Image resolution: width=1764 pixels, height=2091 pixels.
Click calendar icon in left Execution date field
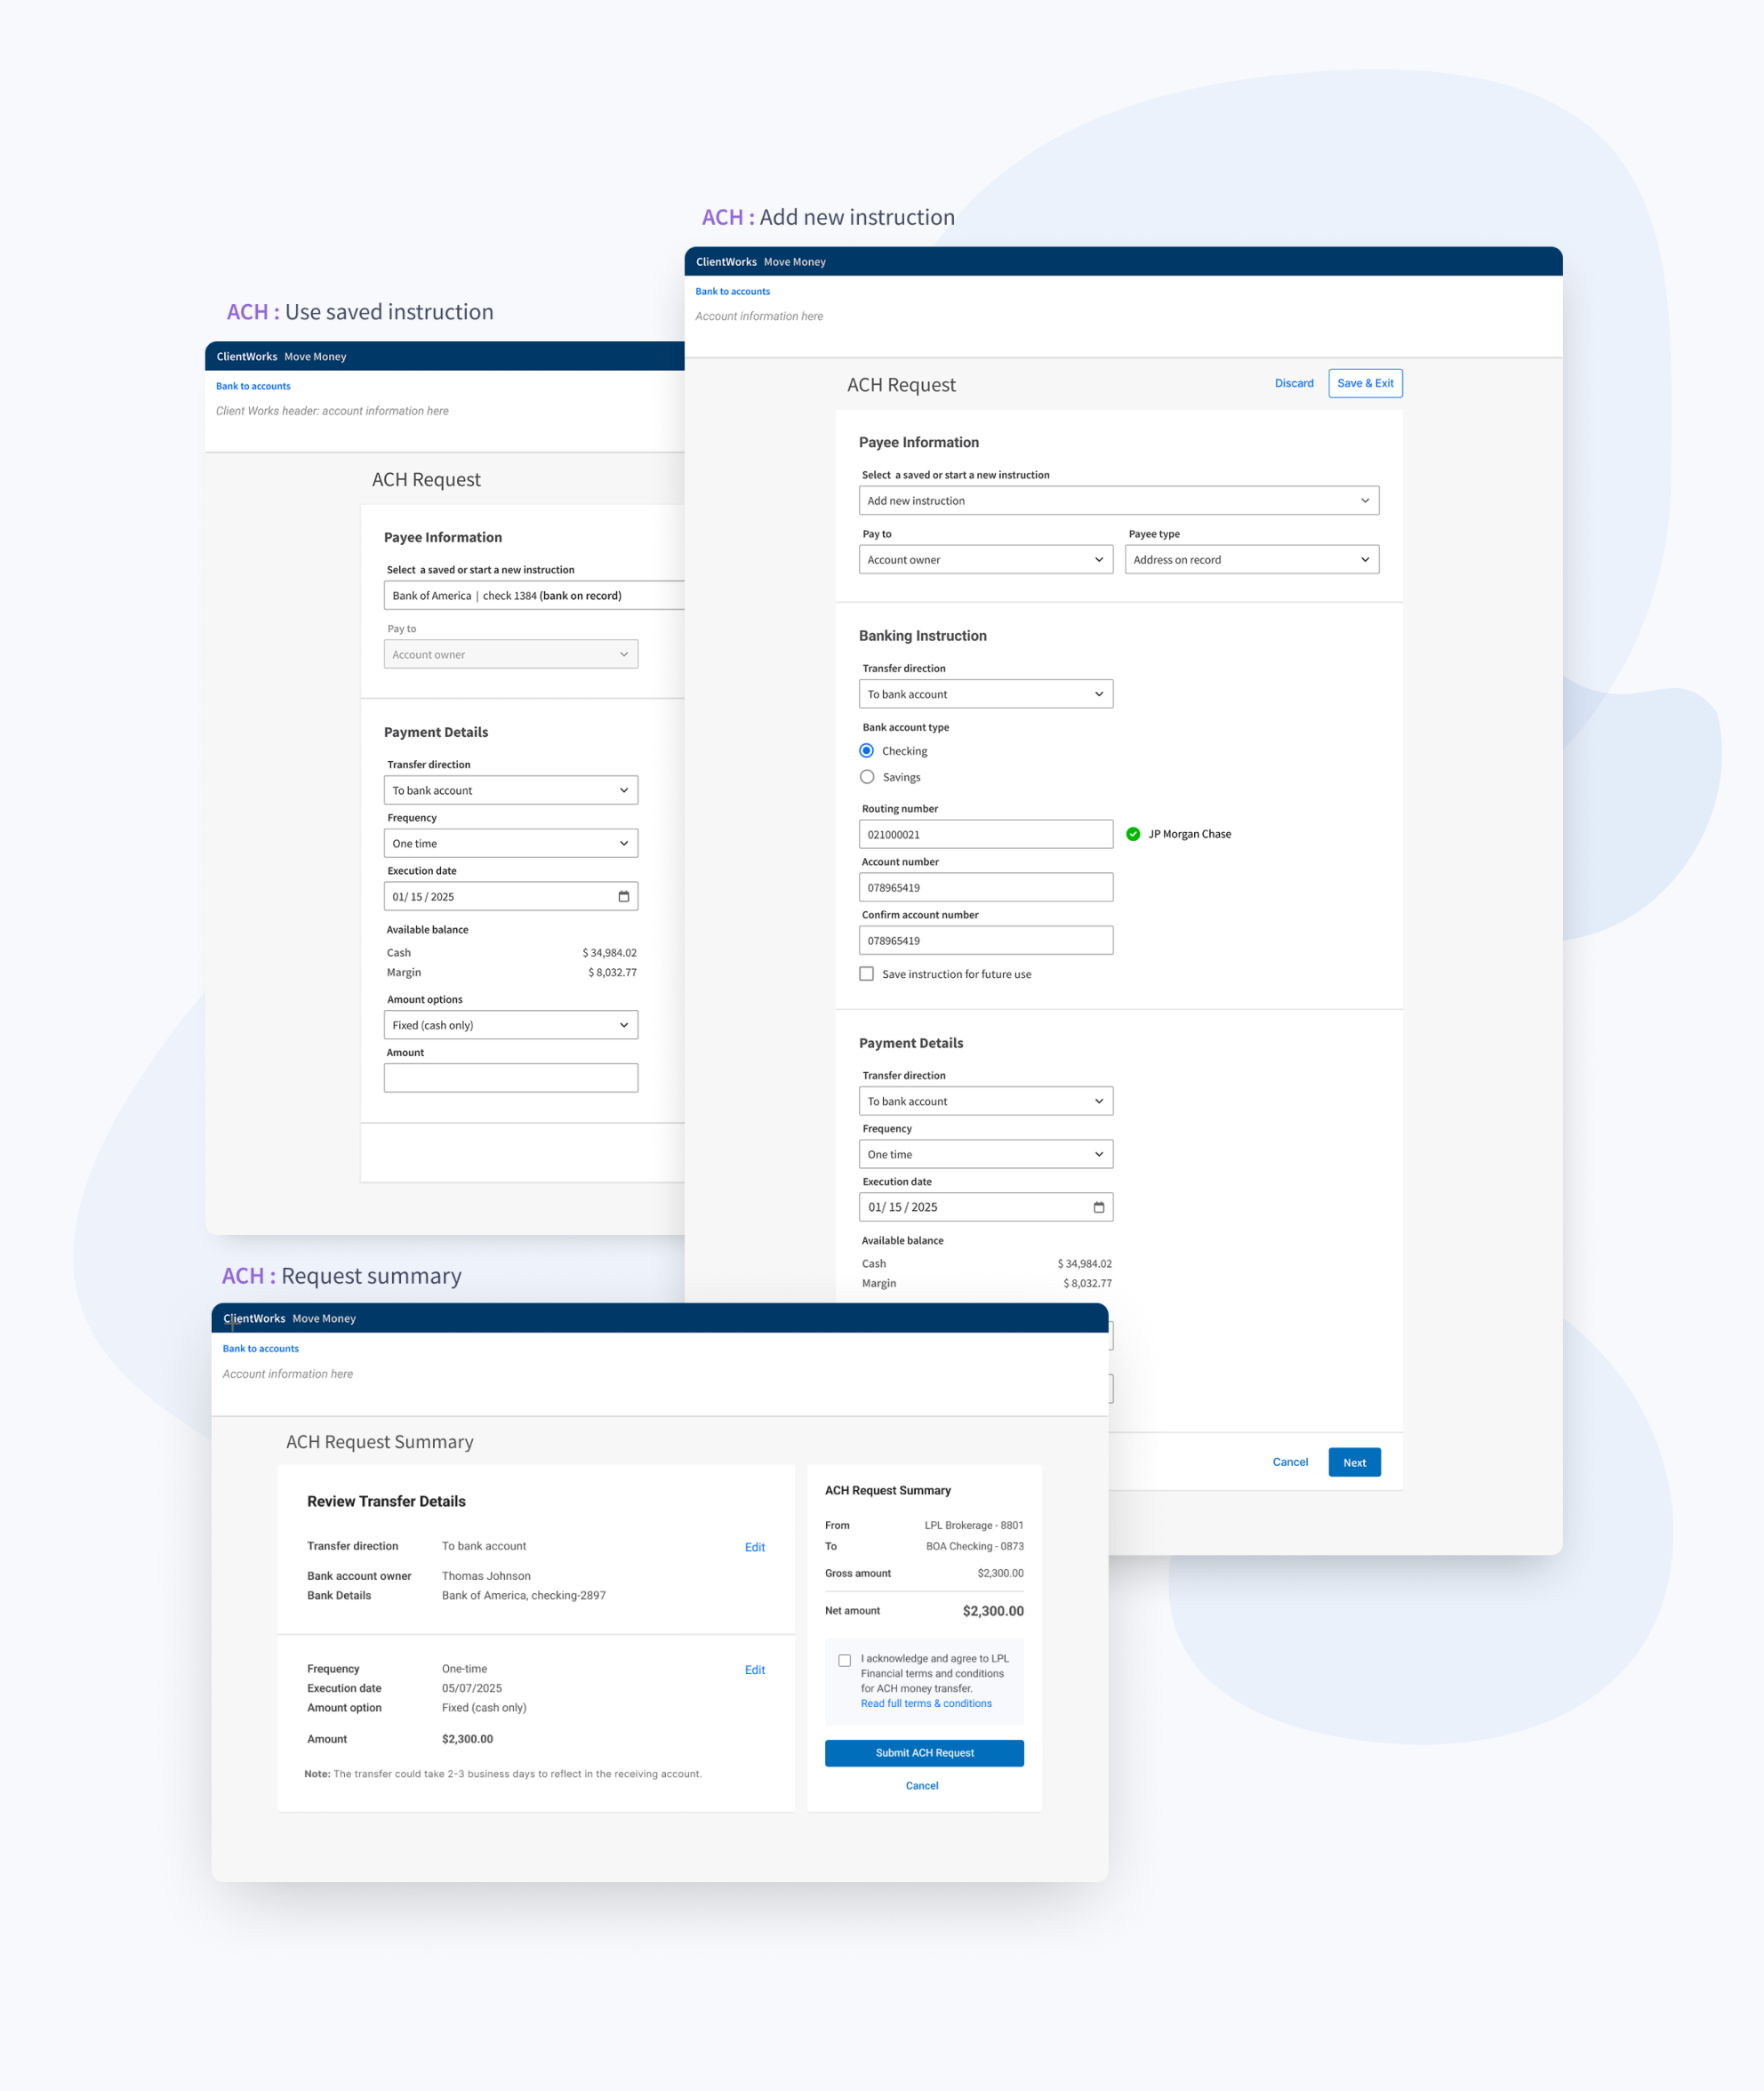(623, 896)
